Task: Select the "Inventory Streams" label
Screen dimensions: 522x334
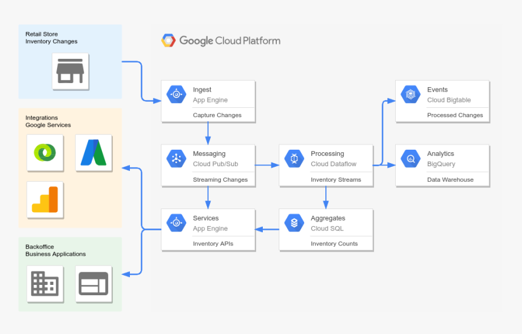Action: point(336,179)
